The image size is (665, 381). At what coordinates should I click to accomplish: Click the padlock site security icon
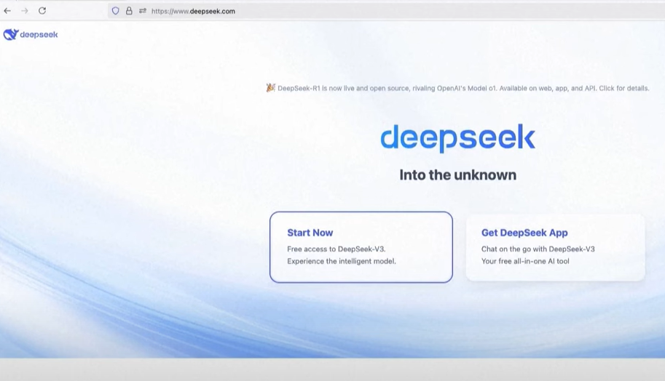pos(129,11)
